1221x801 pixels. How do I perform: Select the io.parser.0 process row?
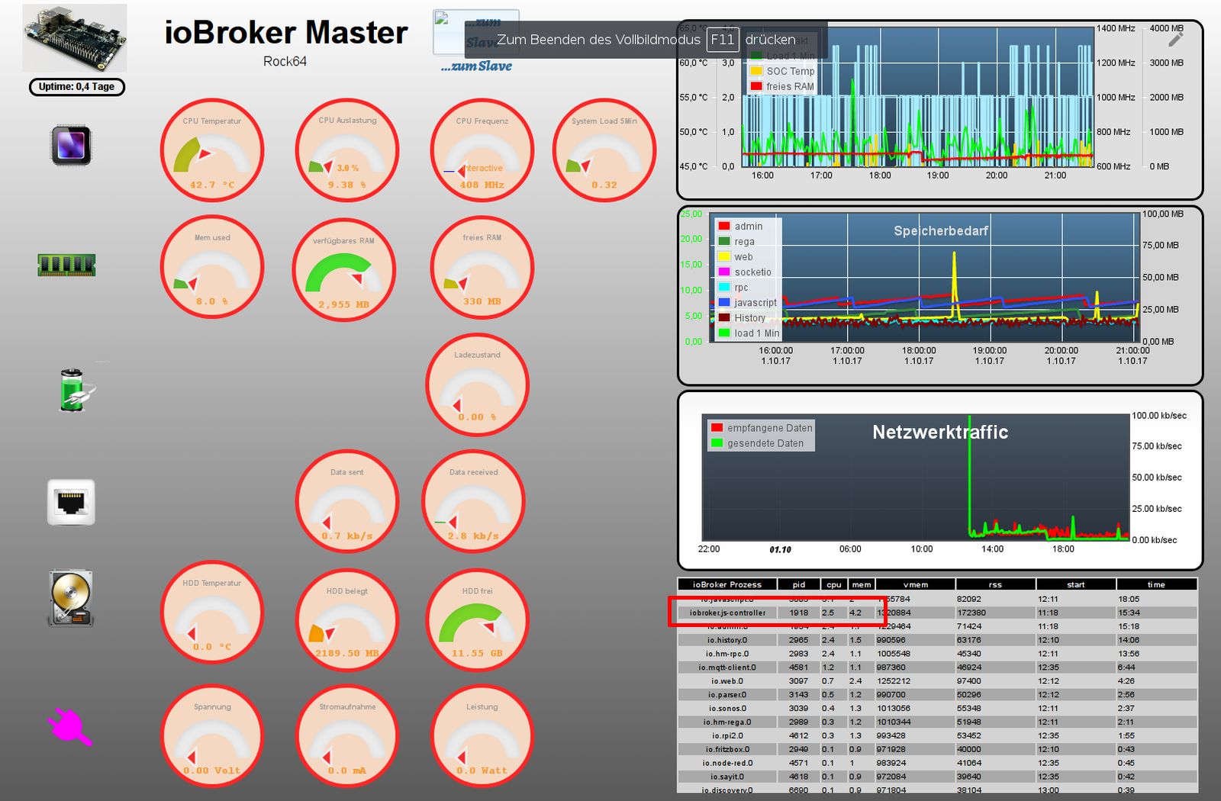[937, 695]
